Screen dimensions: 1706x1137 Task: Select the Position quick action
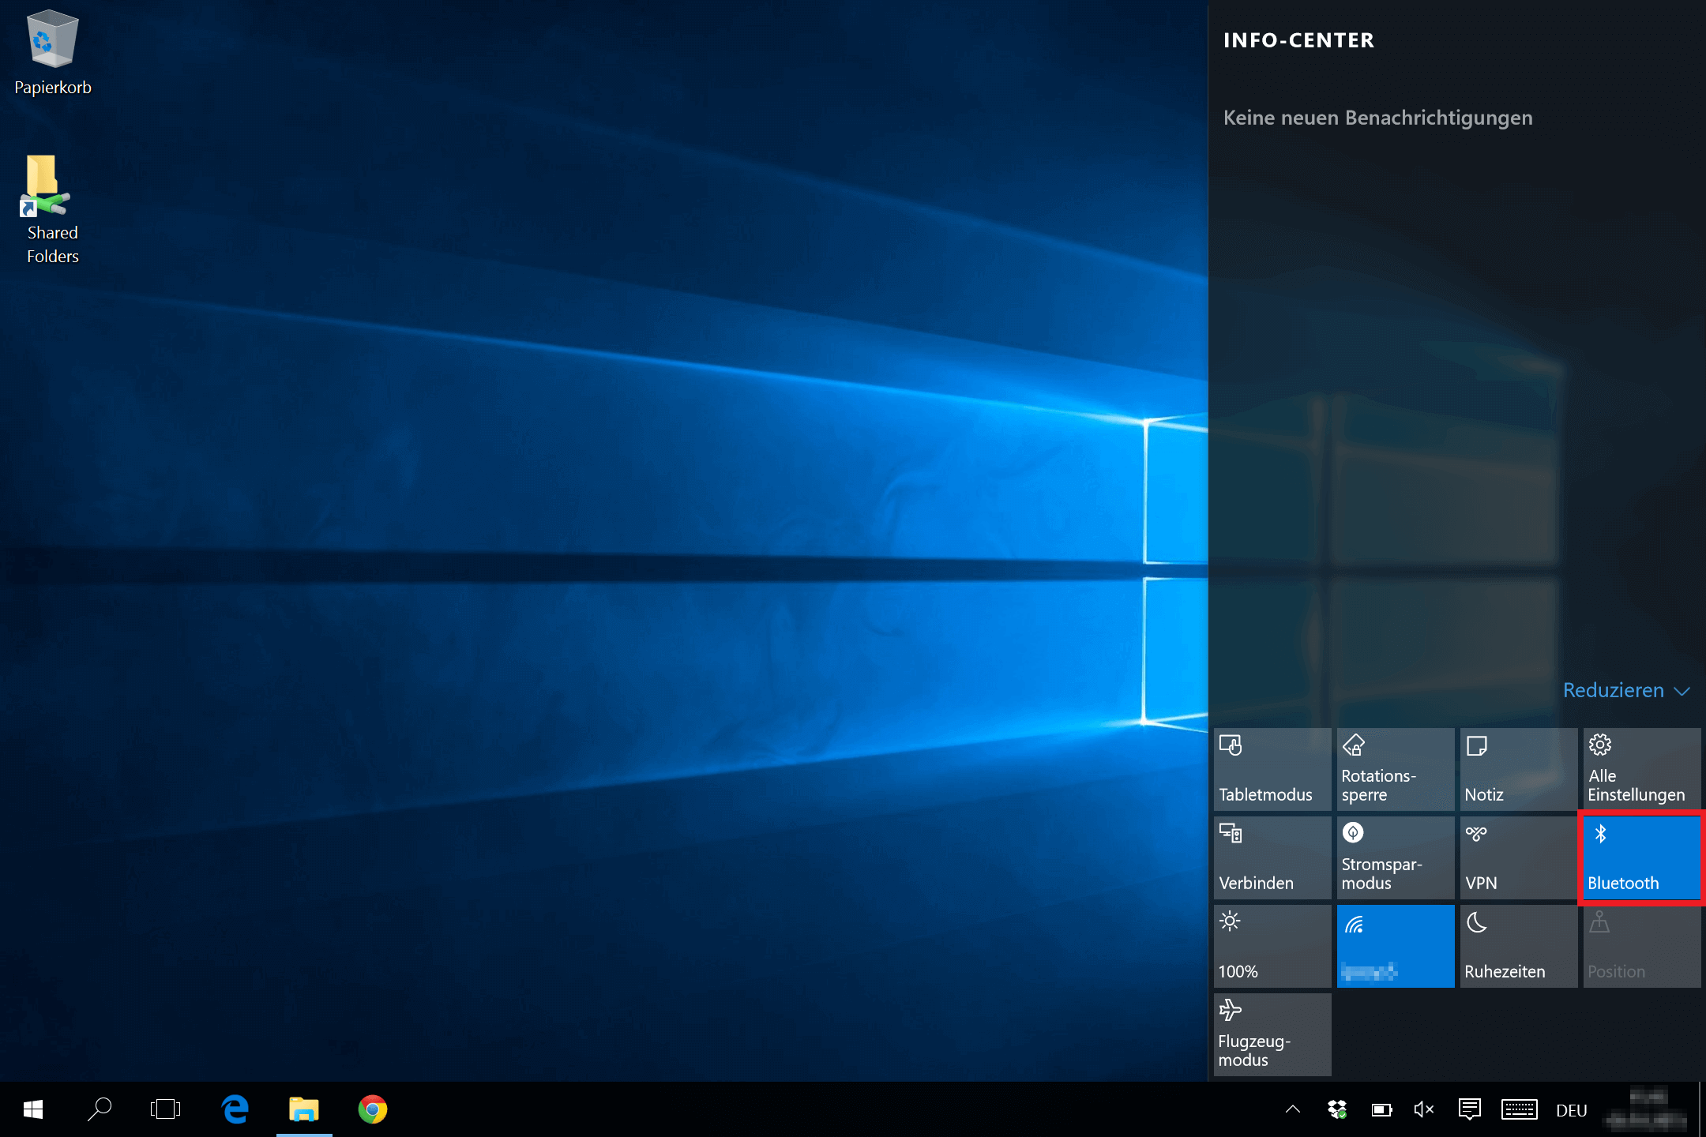click(x=1641, y=947)
